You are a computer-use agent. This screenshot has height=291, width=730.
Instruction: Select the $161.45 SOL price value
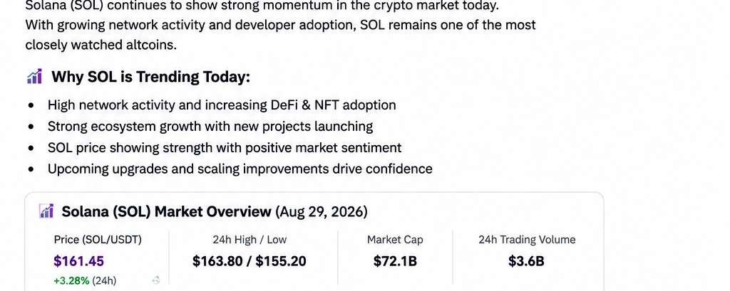coord(78,261)
